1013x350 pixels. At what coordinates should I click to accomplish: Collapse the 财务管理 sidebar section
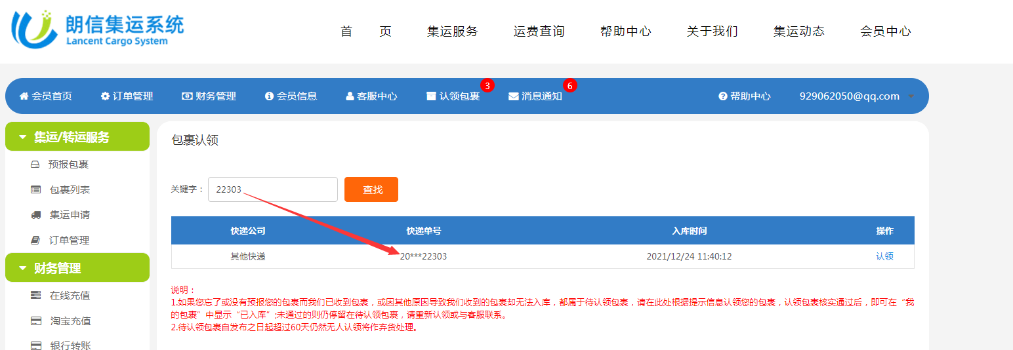(23, 268)
